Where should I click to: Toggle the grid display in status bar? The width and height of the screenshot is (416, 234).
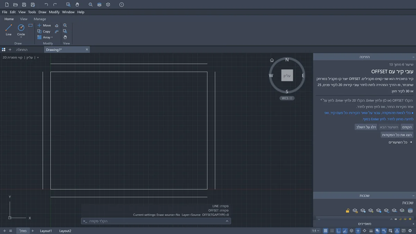pyautogui.click(x=326, y=231)
